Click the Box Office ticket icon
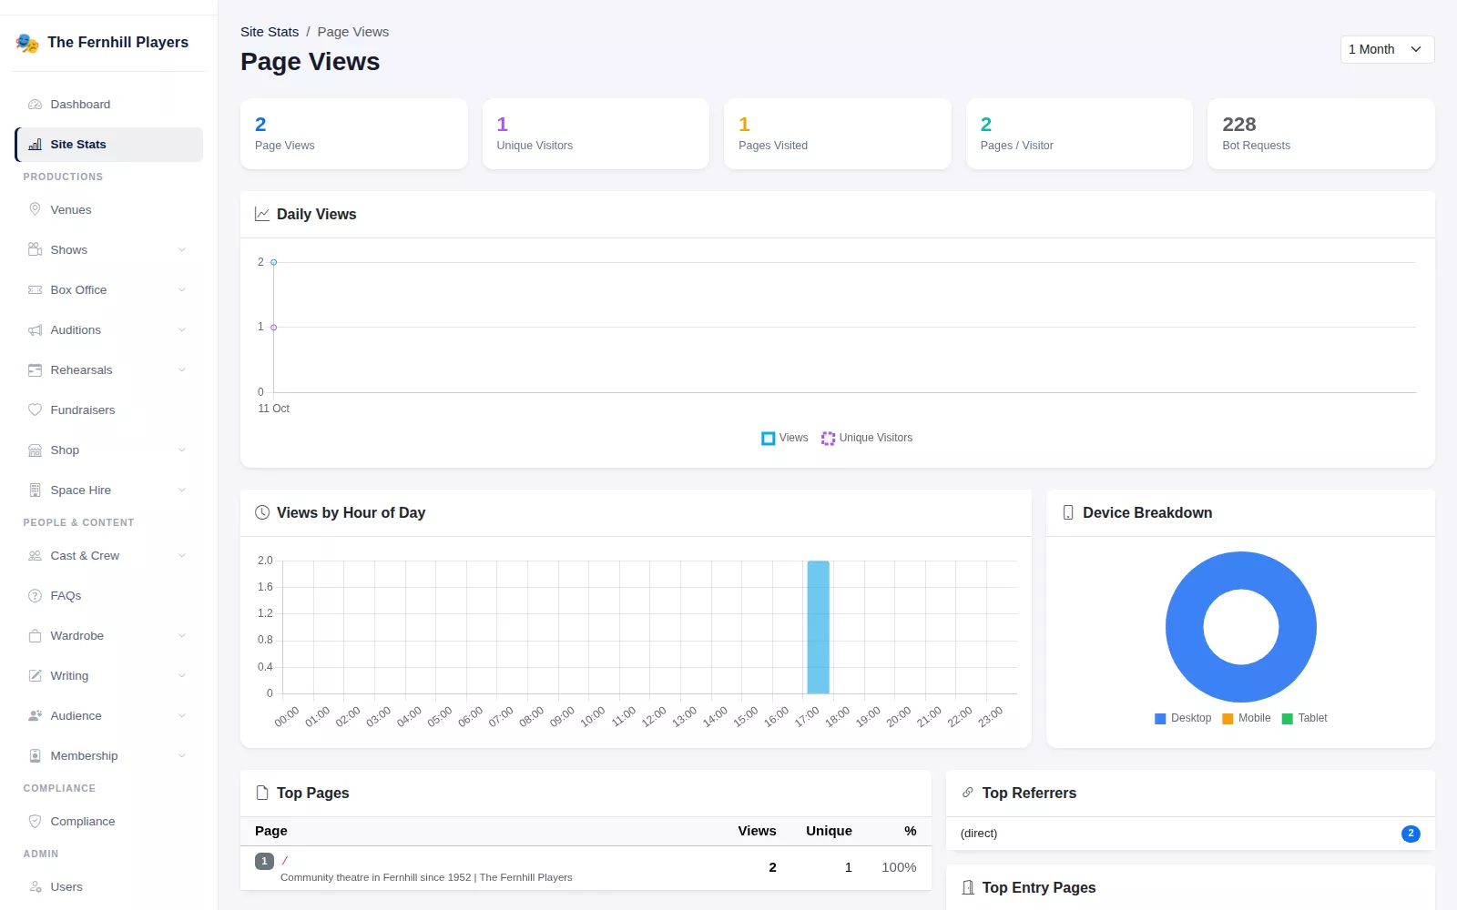The height and width of the screenshot is (910, 1457). point(35,290)
